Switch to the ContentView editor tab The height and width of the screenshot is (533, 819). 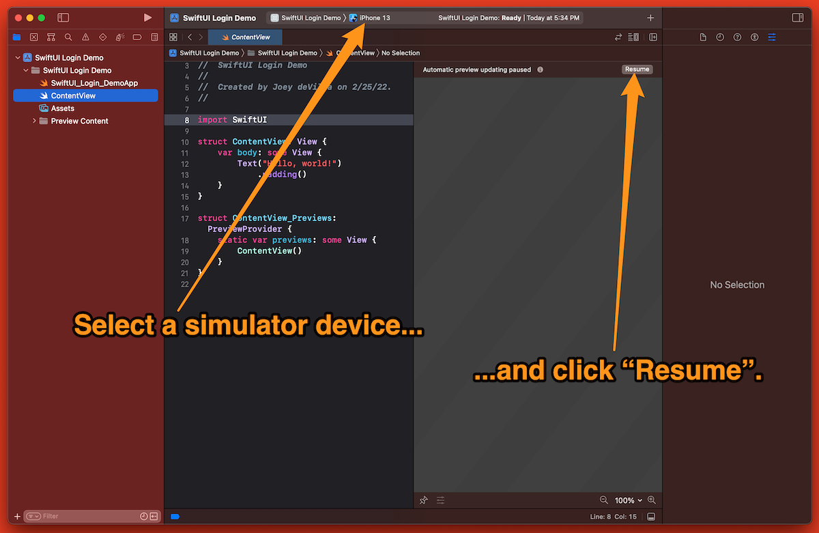[244, 37]
